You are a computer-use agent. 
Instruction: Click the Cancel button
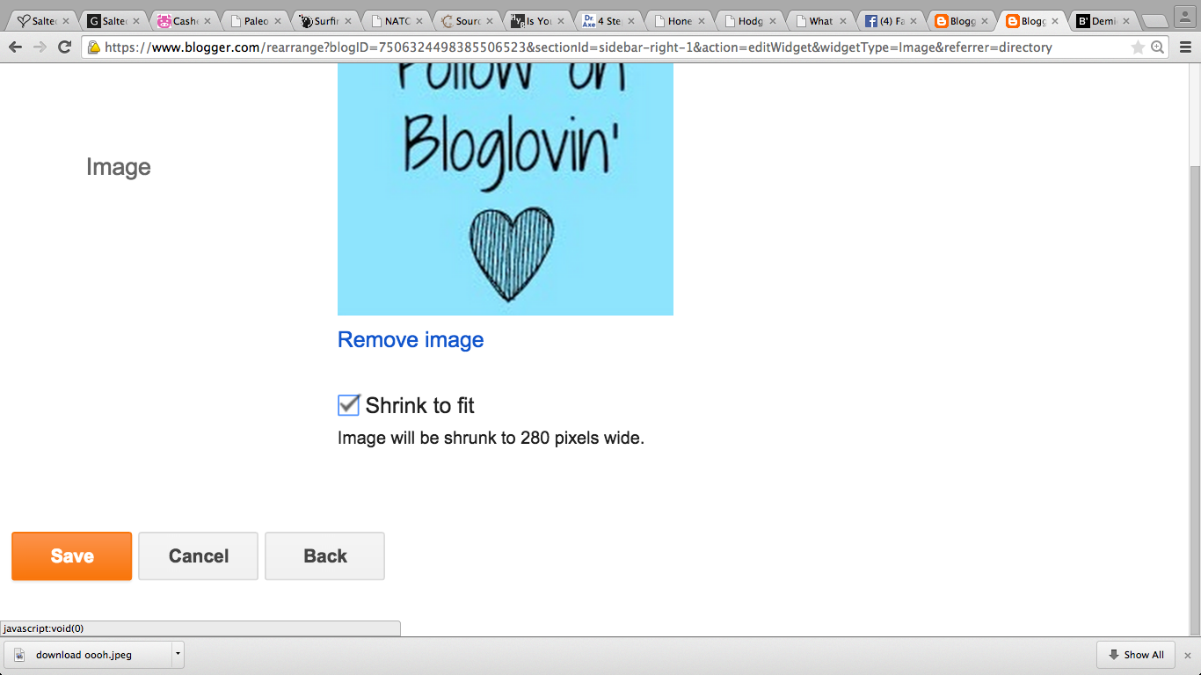tap(199, 556)
